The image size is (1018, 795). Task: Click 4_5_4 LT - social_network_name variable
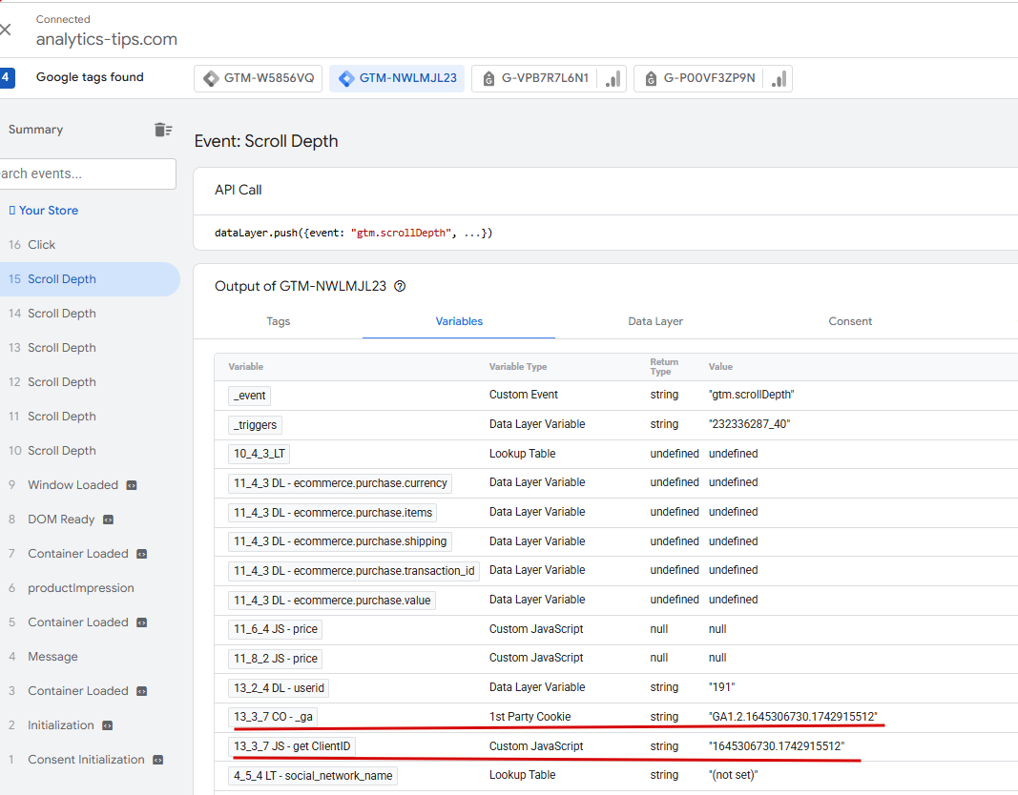(313, 776)
